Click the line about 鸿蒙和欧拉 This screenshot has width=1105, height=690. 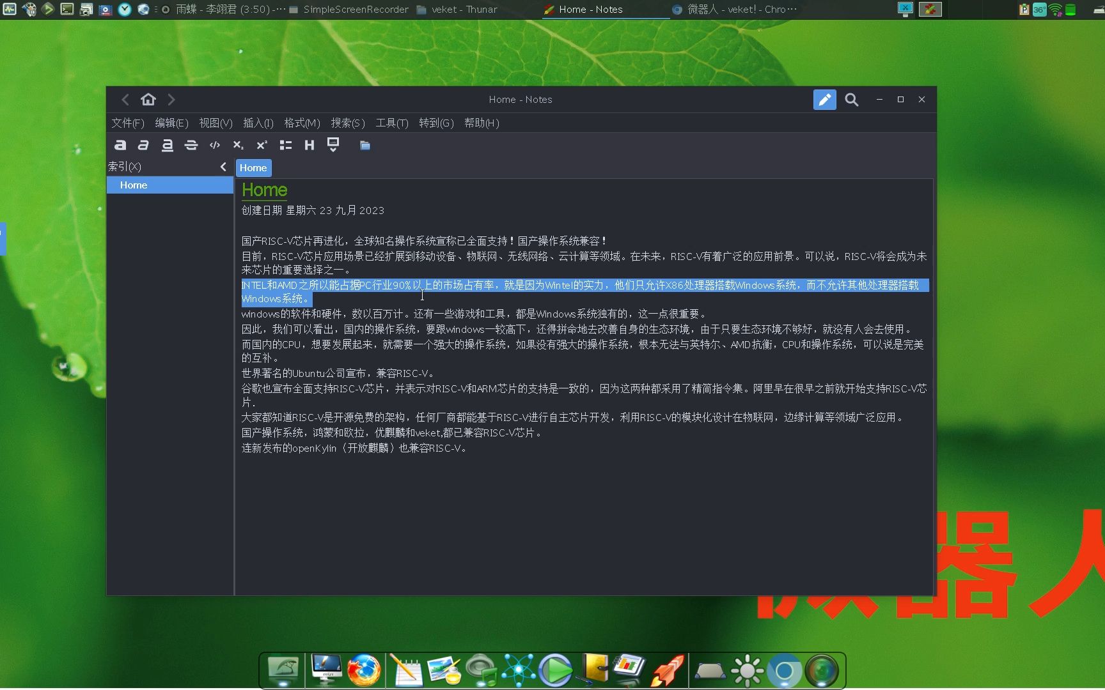tap(393, 433)
